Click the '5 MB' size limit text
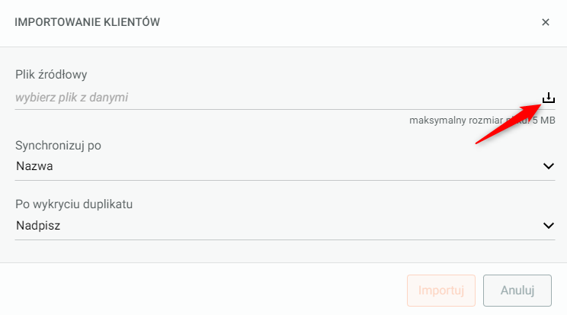 tap(544, 121)
